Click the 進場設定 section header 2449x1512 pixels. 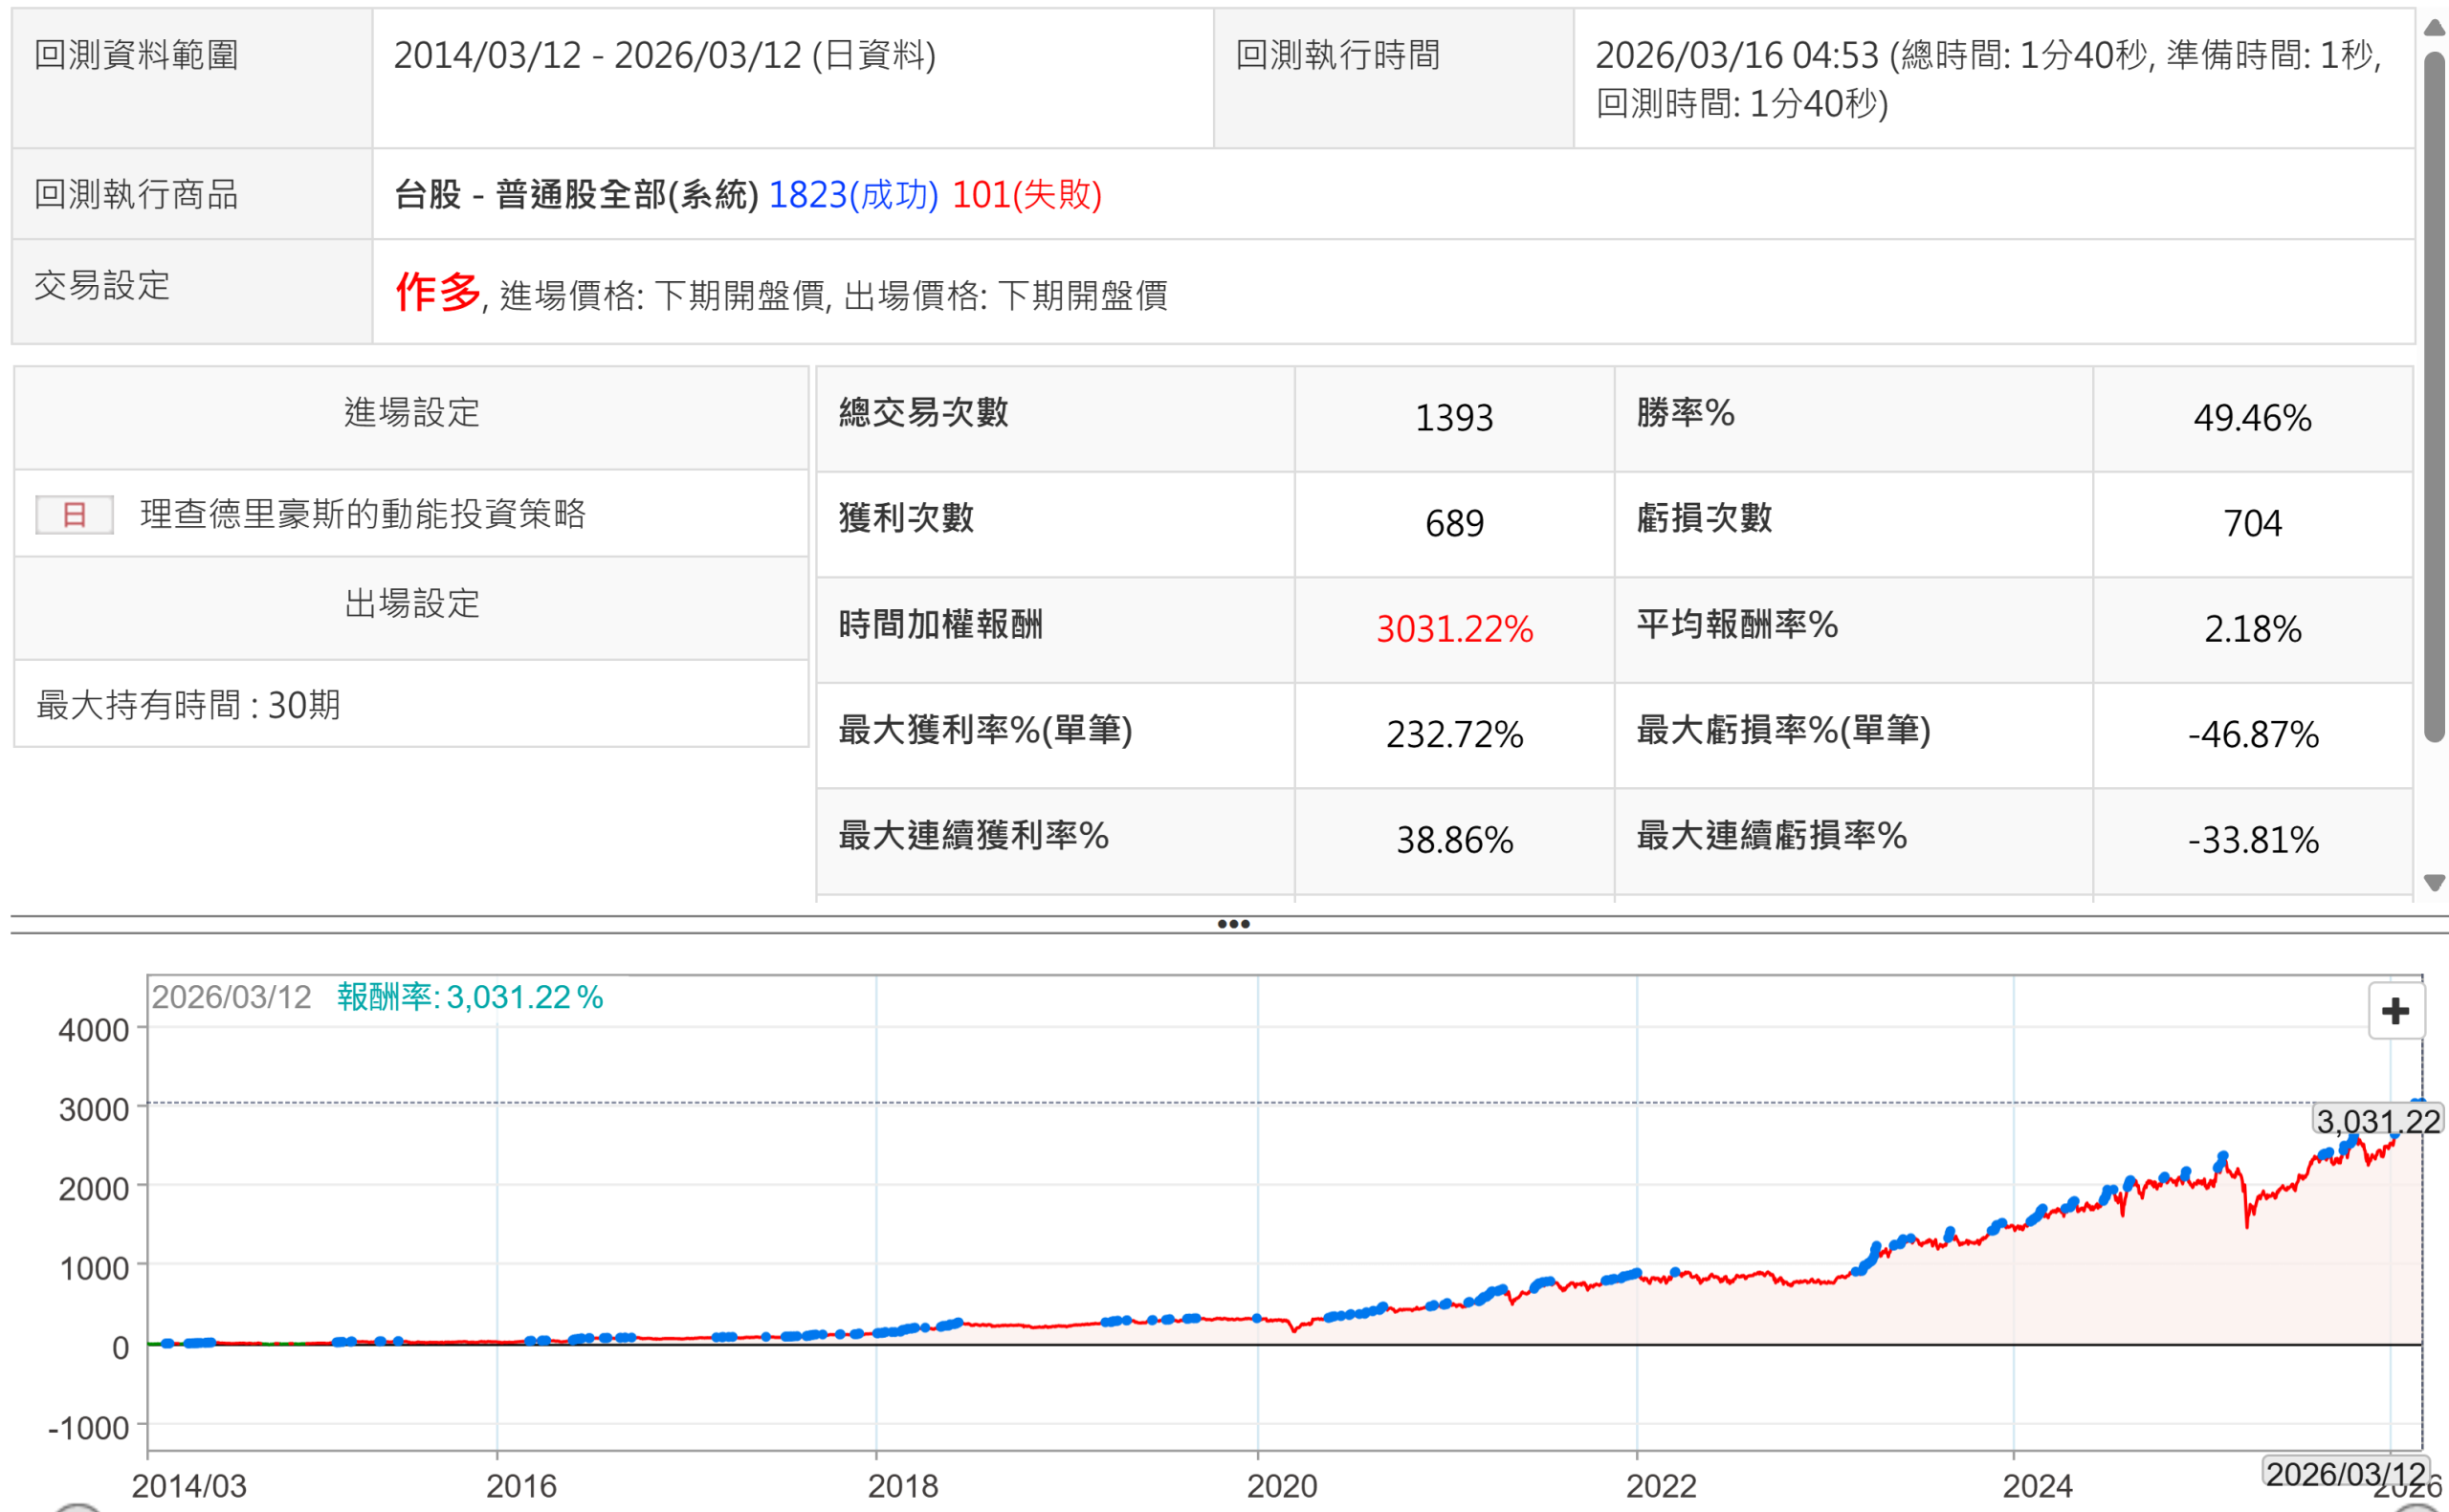click(411, 413)
